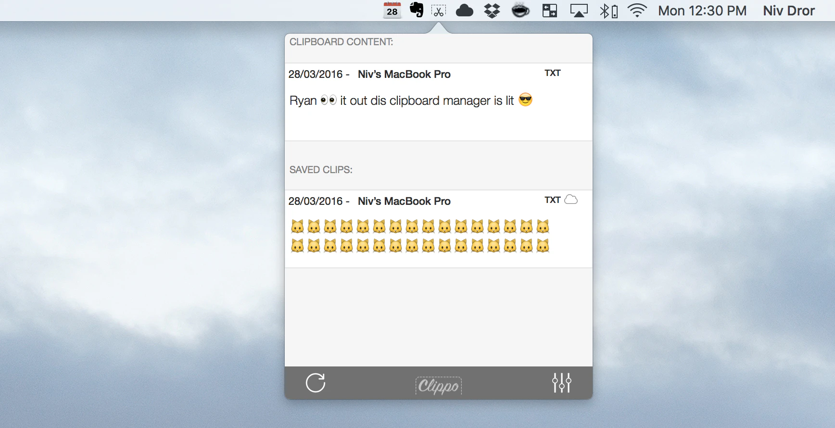Click the Mon 12:30 PM clock
Screen dimensions: 835x428
pyautogui.click(x=702, y=11)
